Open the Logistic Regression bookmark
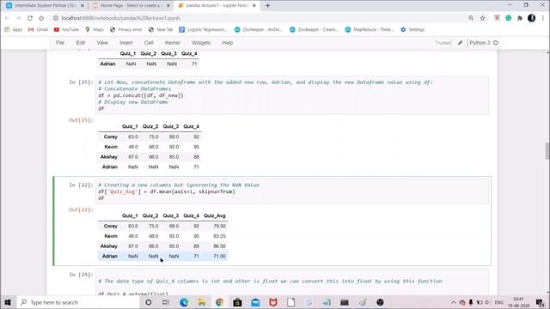Image resolution: width=550 pixels, height=309 pixels. pos(203,30)
